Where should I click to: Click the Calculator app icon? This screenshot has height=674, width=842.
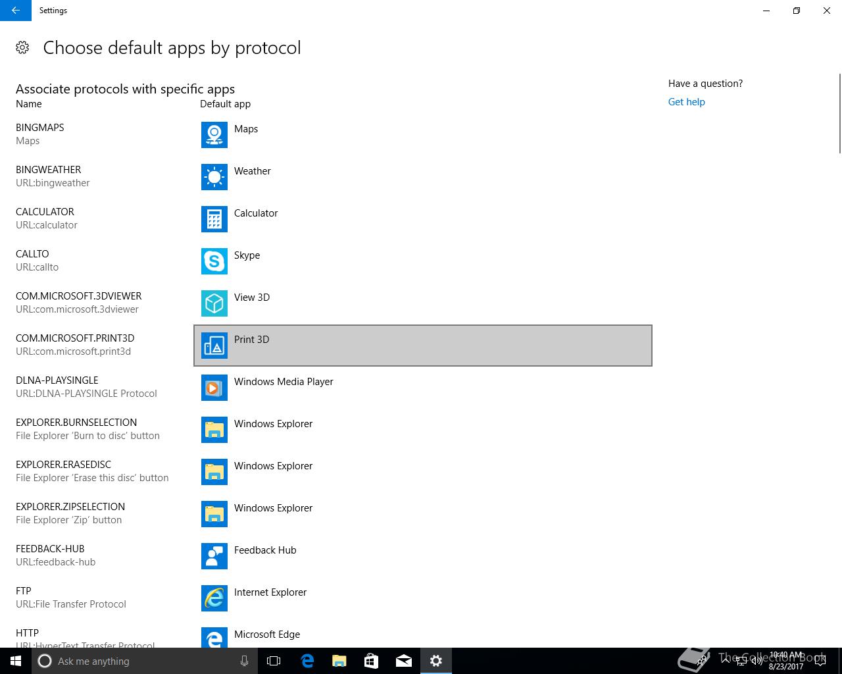[x=214, y=219]
